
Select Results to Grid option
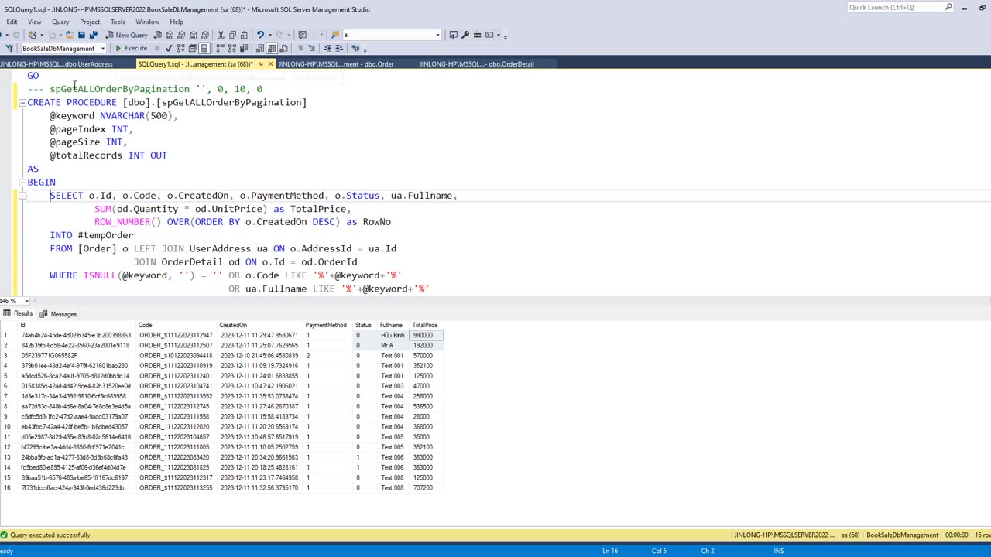point(271,48)
